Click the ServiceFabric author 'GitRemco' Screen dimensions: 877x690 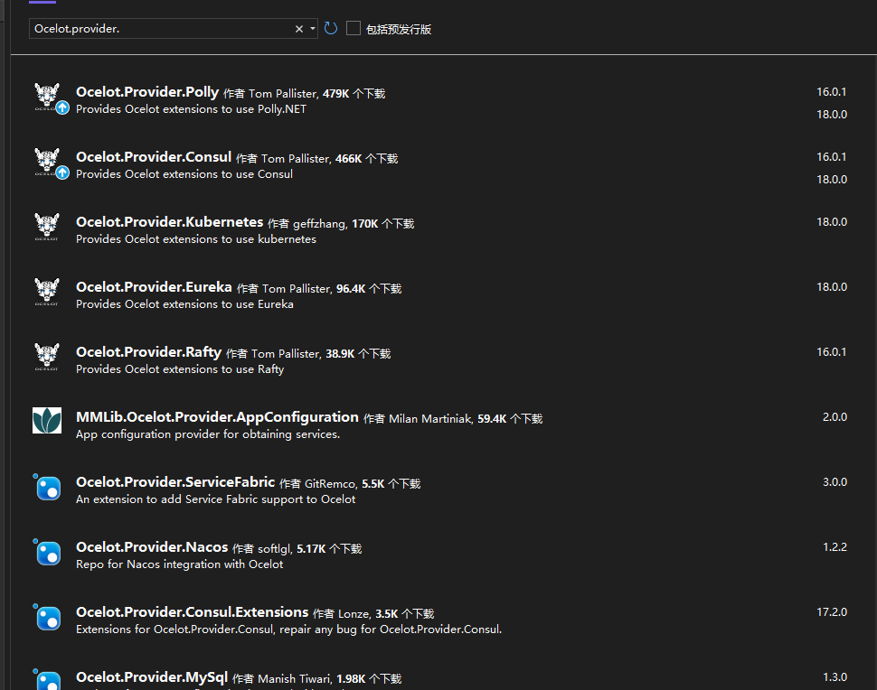point(331,484)
